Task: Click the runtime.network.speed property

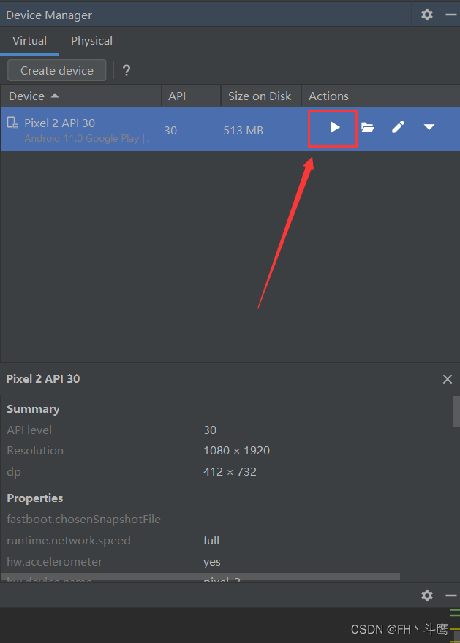Action: (69, 541)
